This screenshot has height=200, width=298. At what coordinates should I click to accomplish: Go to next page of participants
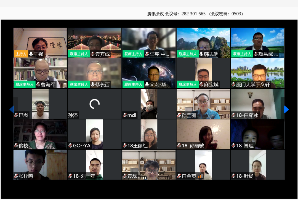[x=286, y=110]
